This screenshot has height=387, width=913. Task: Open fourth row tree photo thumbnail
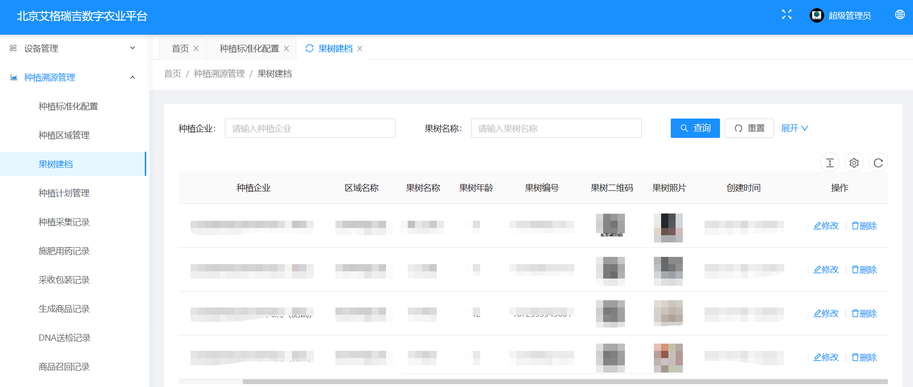(668, 358)
